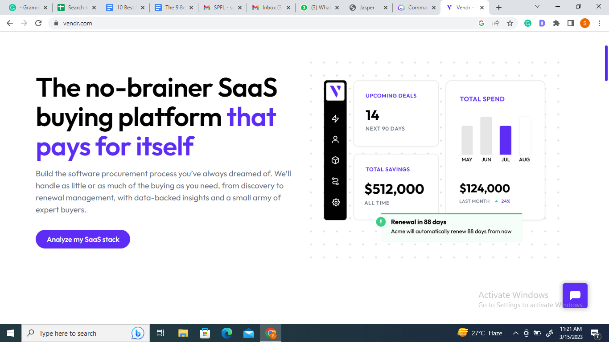
Task: Close the Jasper tab
Action: (386, 8)
